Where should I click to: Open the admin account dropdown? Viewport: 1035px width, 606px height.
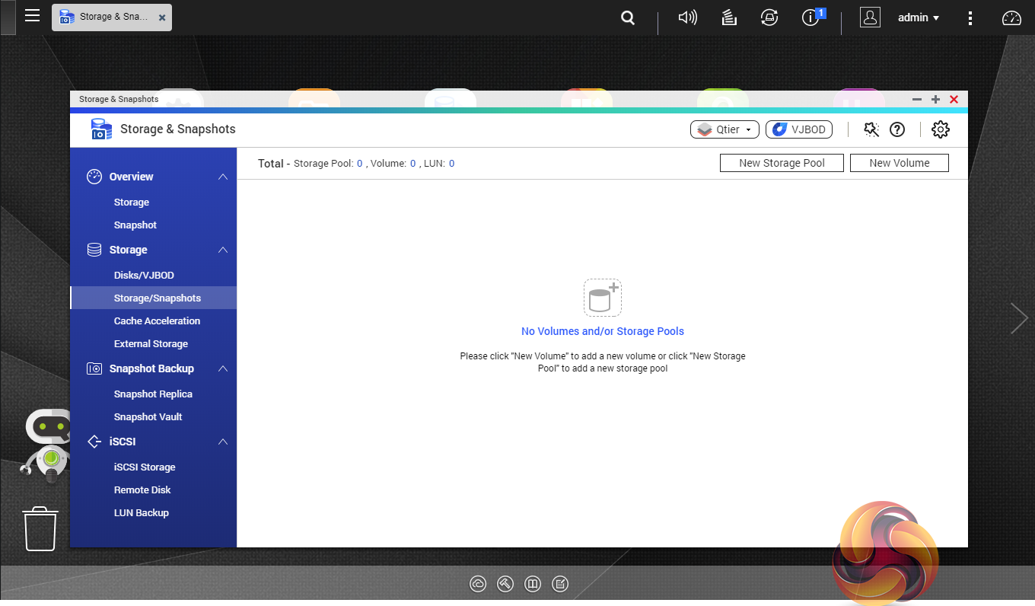pos(919,18)
